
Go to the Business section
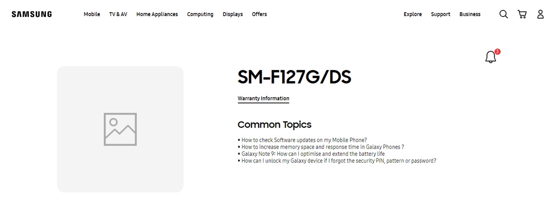click(470, 14)
